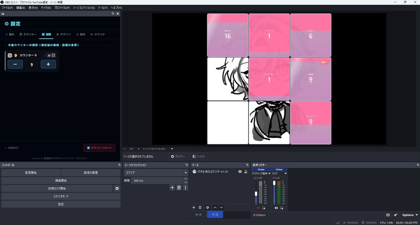Click the デスクトップ音声 volume slider handle
This screenshot has height=225, width=420.
[256, 194]
